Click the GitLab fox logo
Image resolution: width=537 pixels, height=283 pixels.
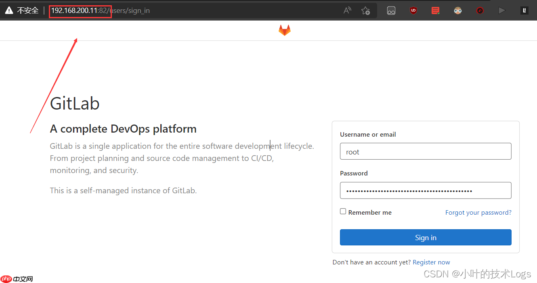pyautogui.click(x=284, y=30)
